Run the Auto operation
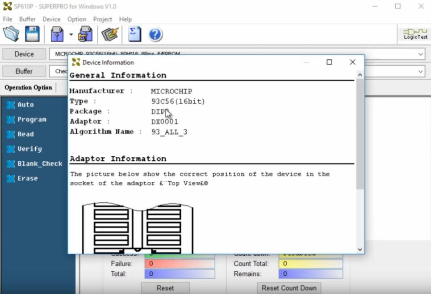The image size is (431, 294). (25, 105)
